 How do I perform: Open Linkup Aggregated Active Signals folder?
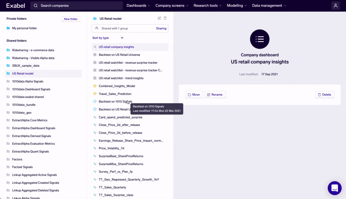(34, 175)
